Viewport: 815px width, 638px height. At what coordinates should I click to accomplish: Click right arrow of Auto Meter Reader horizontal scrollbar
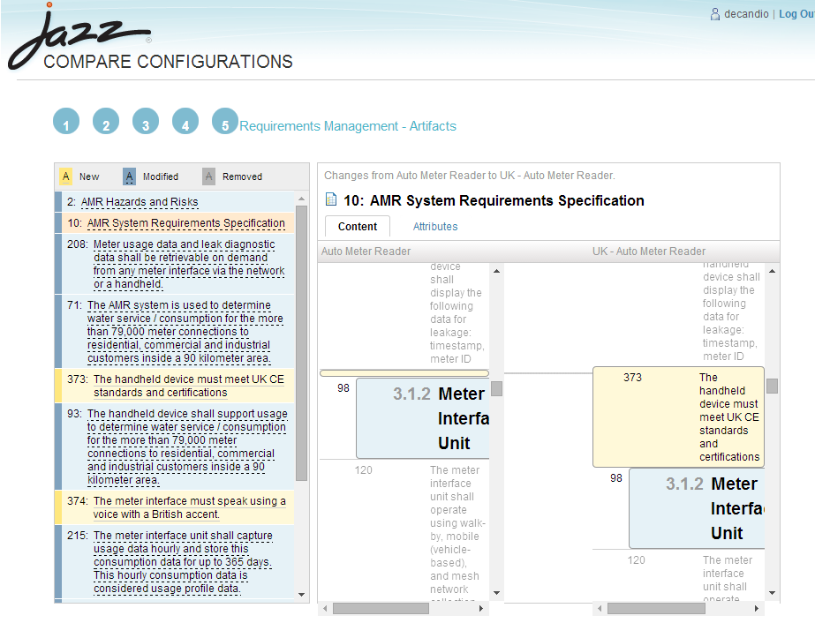481,608
